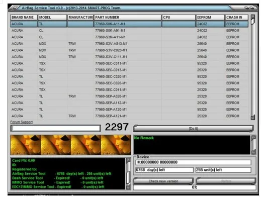The image size is (261, 197).
Task: Click the registration log scroll up arrow
Action: point(128,160)
